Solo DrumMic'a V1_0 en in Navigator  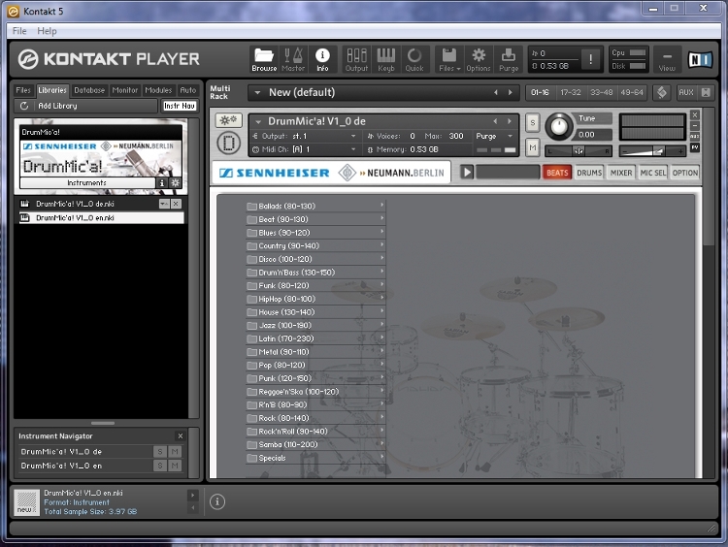(x=160, y=466)
